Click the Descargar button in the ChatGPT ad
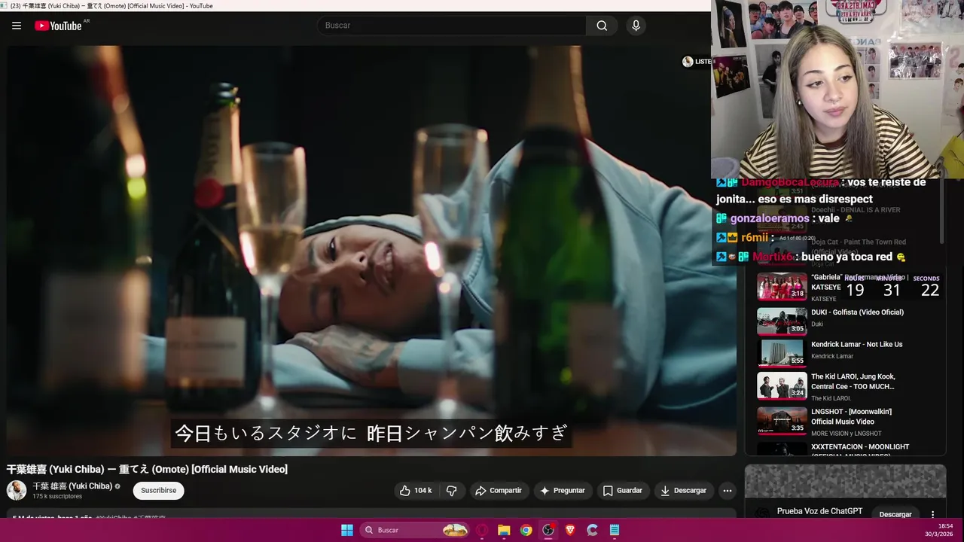 (895, 514)
